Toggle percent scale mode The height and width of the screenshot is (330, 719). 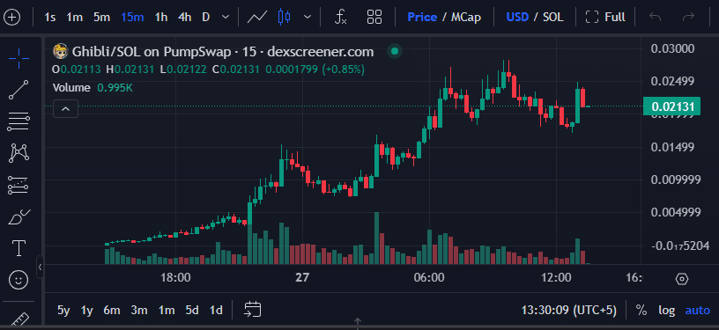tap(641, 310)
